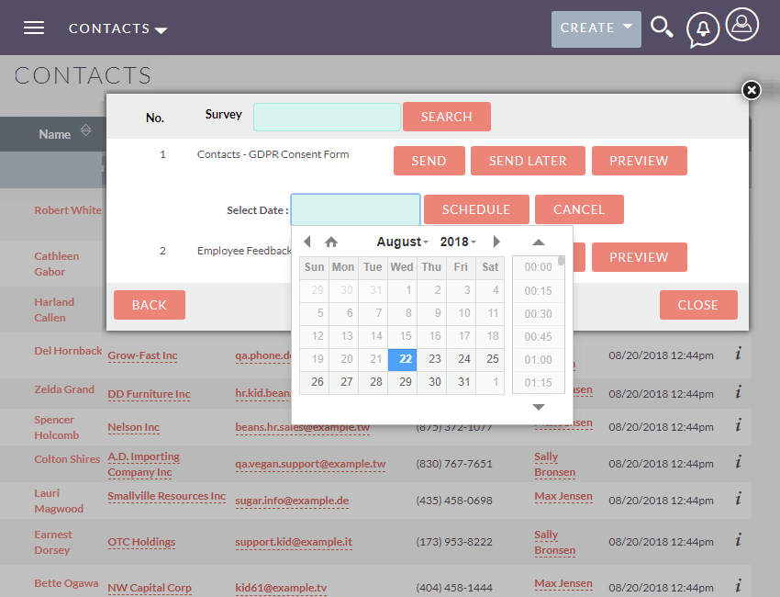Open the 2018 year dropdown
Image resolution: width=780 pixels, height=597 pixels.
click(x=458, y=242)
